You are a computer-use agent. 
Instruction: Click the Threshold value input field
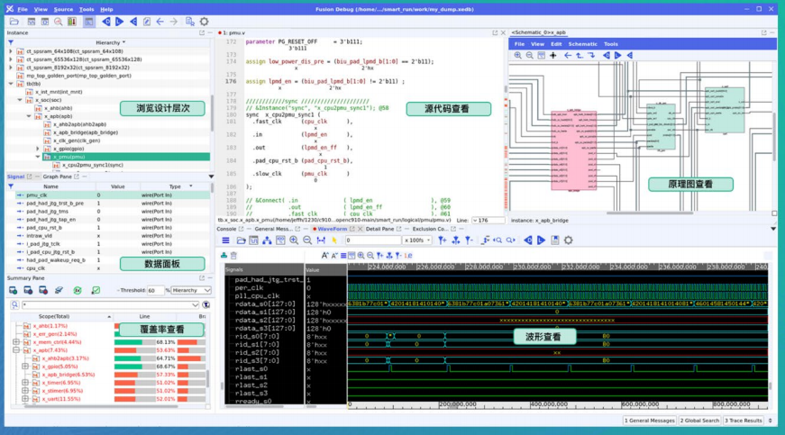pos(154,291)
